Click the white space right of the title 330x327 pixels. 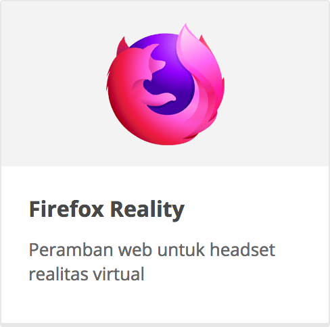point(256,209)
